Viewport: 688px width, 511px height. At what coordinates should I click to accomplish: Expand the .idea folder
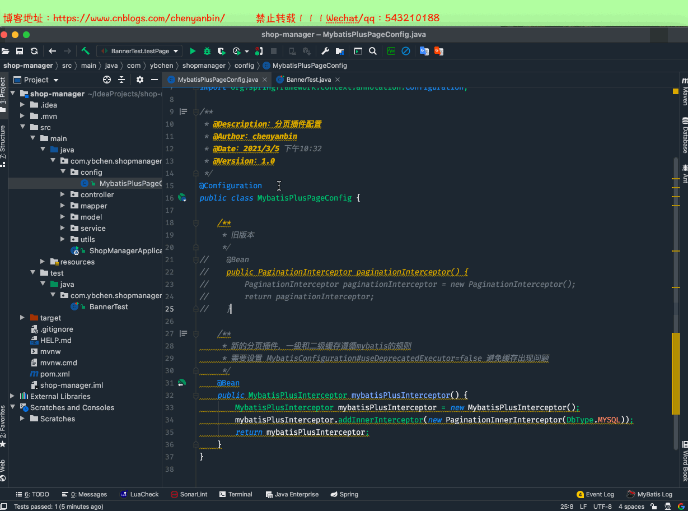coord(22,105)
